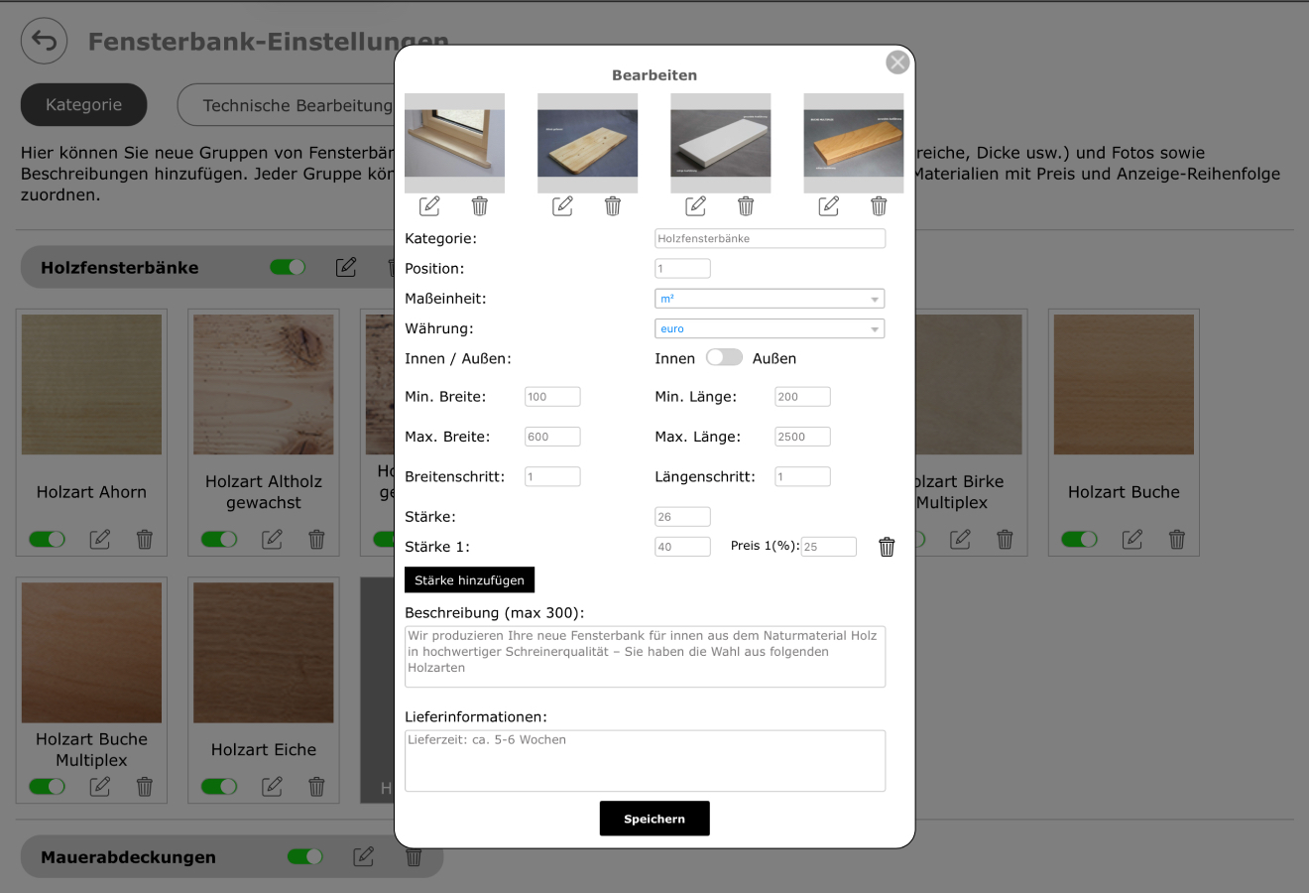
Task: Delete Holzart Ahorn material
Action: (145, 539)
